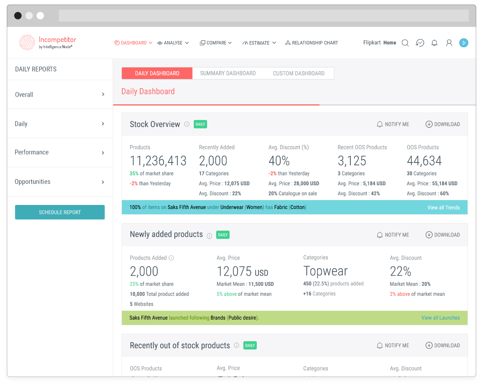
Task: Click the green DAILY badge on Stock Overview
Action: click(x=200, y=124)
